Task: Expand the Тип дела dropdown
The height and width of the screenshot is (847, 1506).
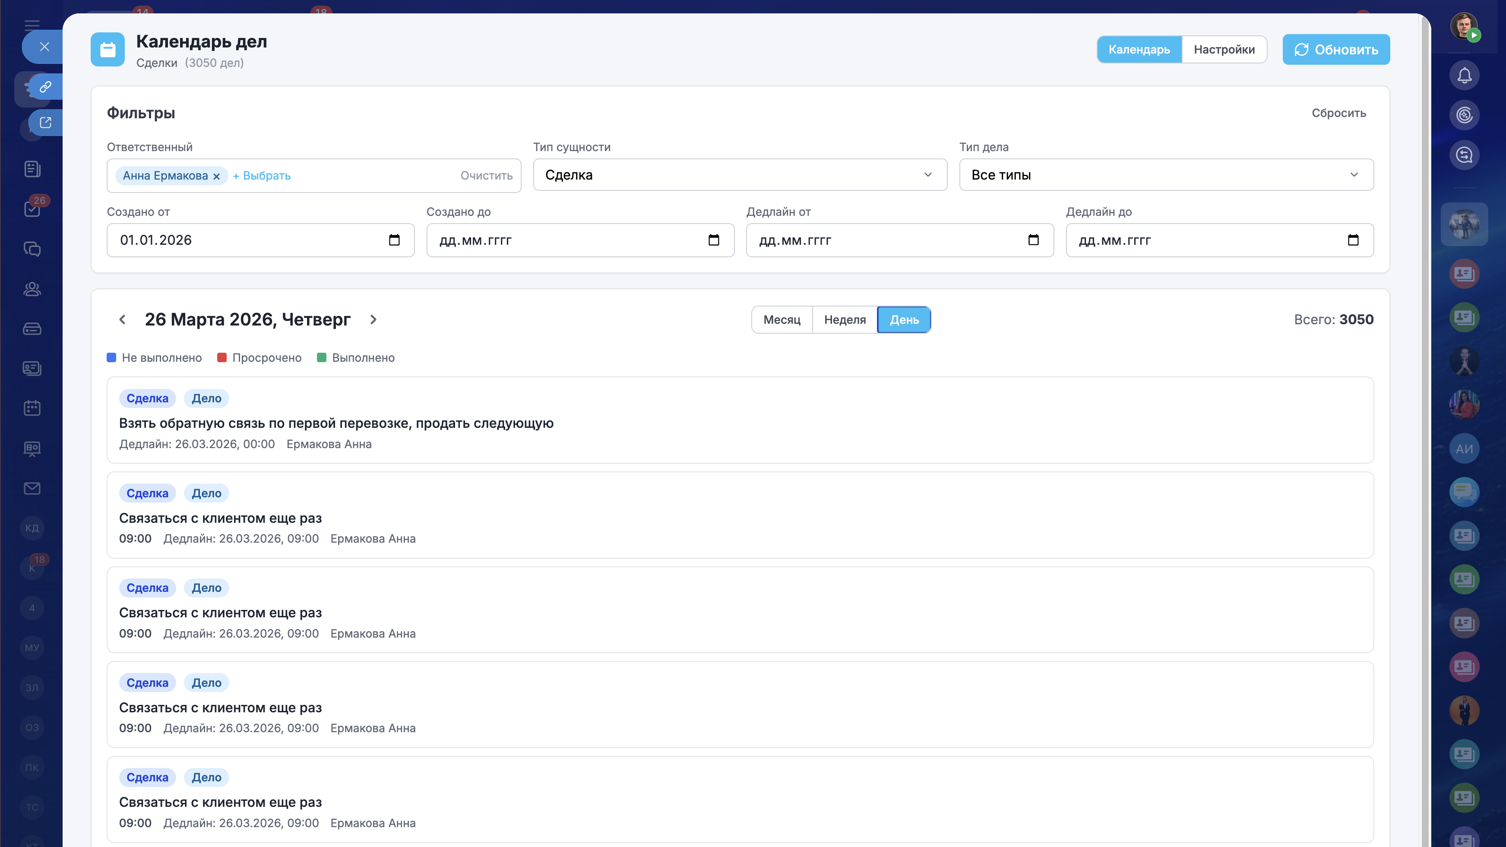Action: pos(1166,175)
